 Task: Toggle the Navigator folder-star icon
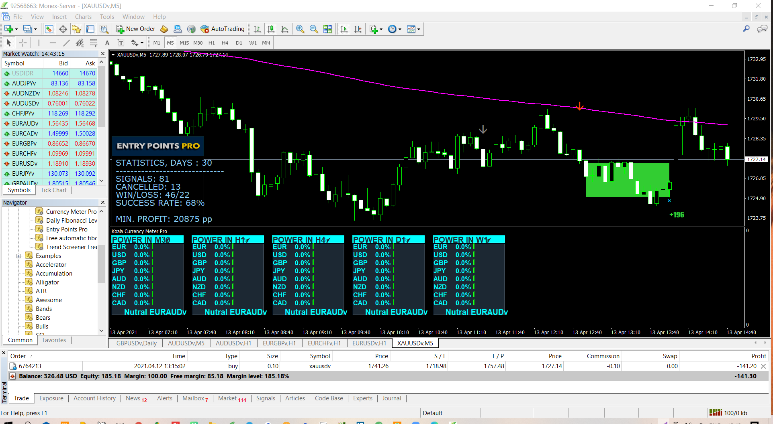76,29
